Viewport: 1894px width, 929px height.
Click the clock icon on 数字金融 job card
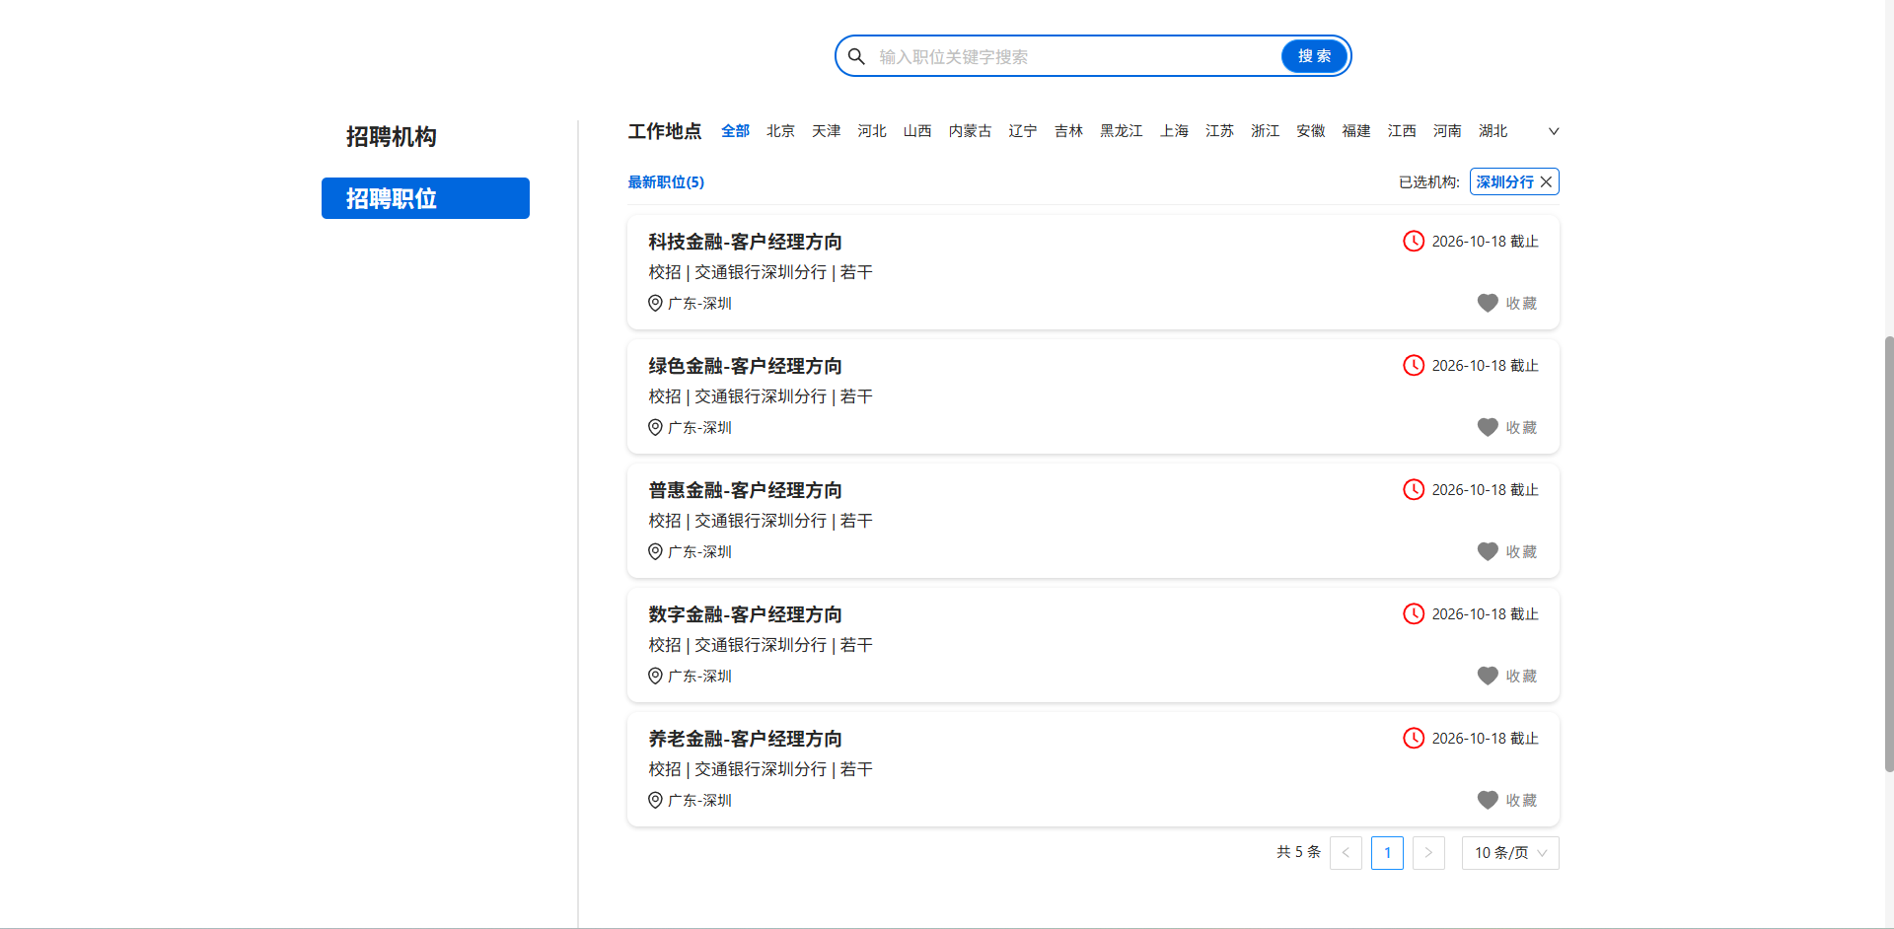click(1414, 613)
